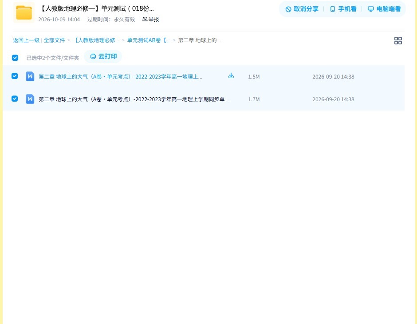
Task: Click the date of the 1.5M file
Action: [x=333, y=77]
